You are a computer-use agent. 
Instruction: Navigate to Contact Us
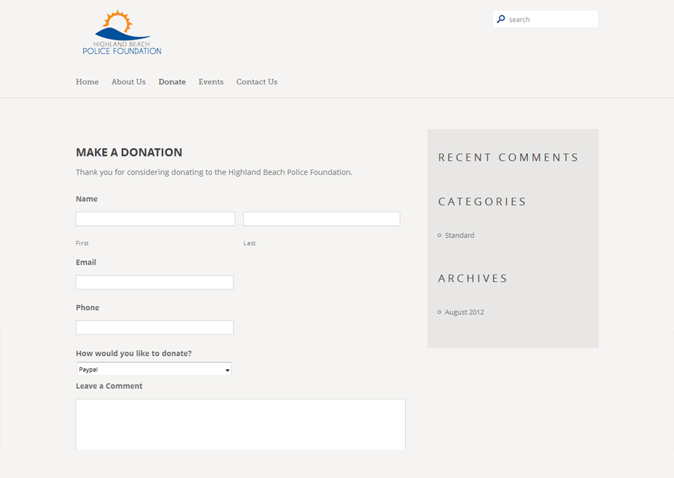point(256,82)
